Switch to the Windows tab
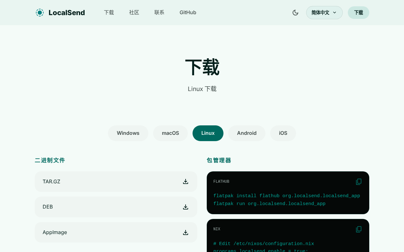 click(x=128, y=133)
